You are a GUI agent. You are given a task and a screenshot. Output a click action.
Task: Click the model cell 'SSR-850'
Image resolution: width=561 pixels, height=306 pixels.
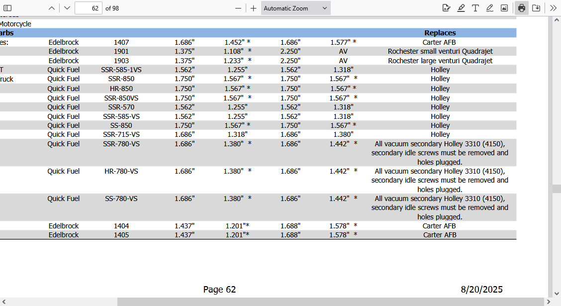[121, 79]
